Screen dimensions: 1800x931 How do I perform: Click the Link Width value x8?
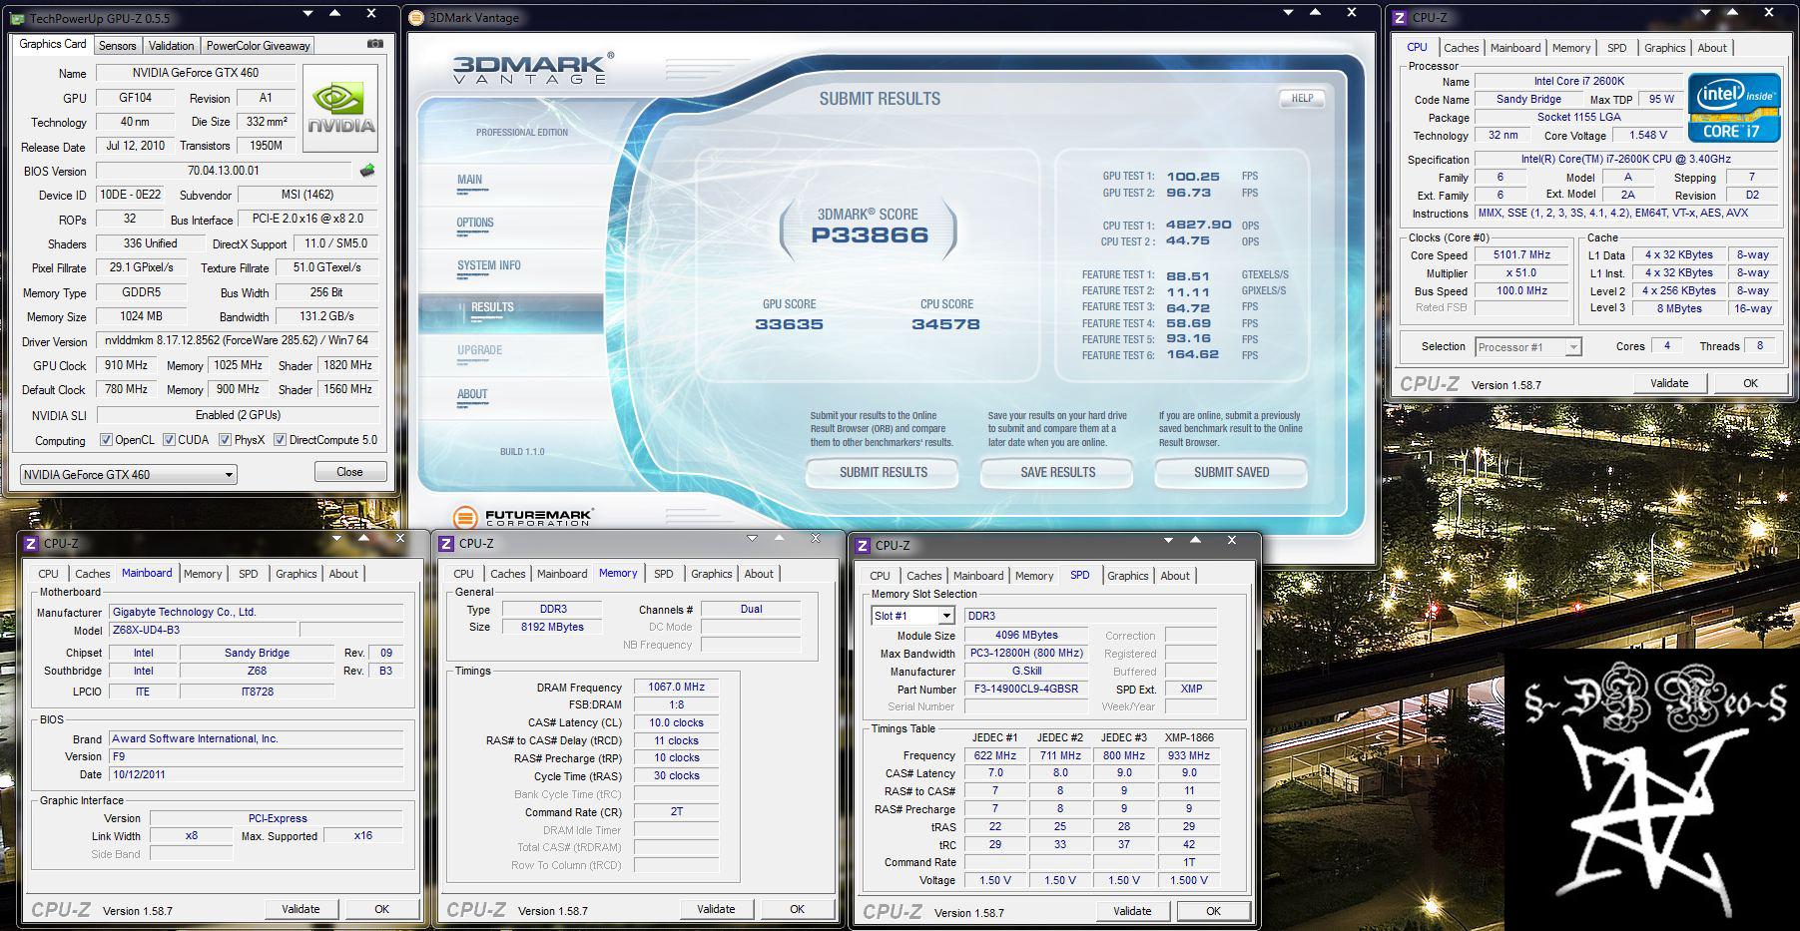[x=191, y=836]
